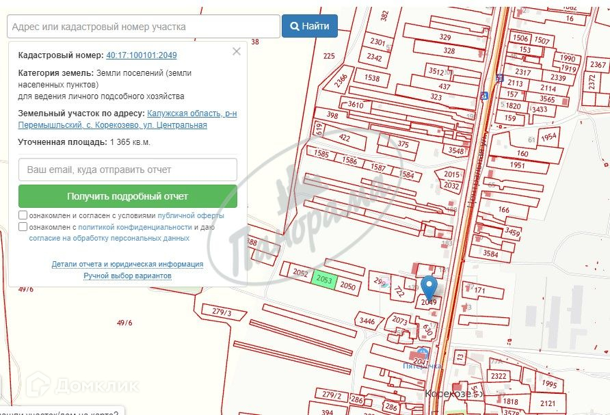Screen dimensions: 610x415
Task: Select parcel 2032 on the map
Action: (451, 185)
